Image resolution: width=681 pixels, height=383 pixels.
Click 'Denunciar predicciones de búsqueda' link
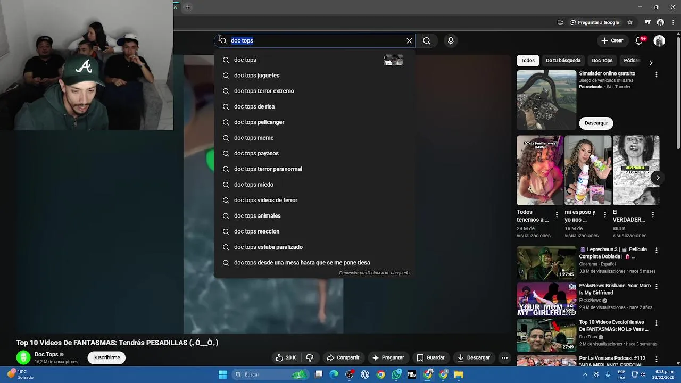374,273
